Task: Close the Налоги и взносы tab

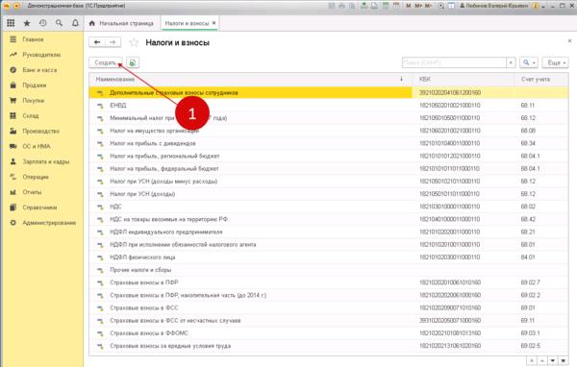Action: click(x=213, y=23)
